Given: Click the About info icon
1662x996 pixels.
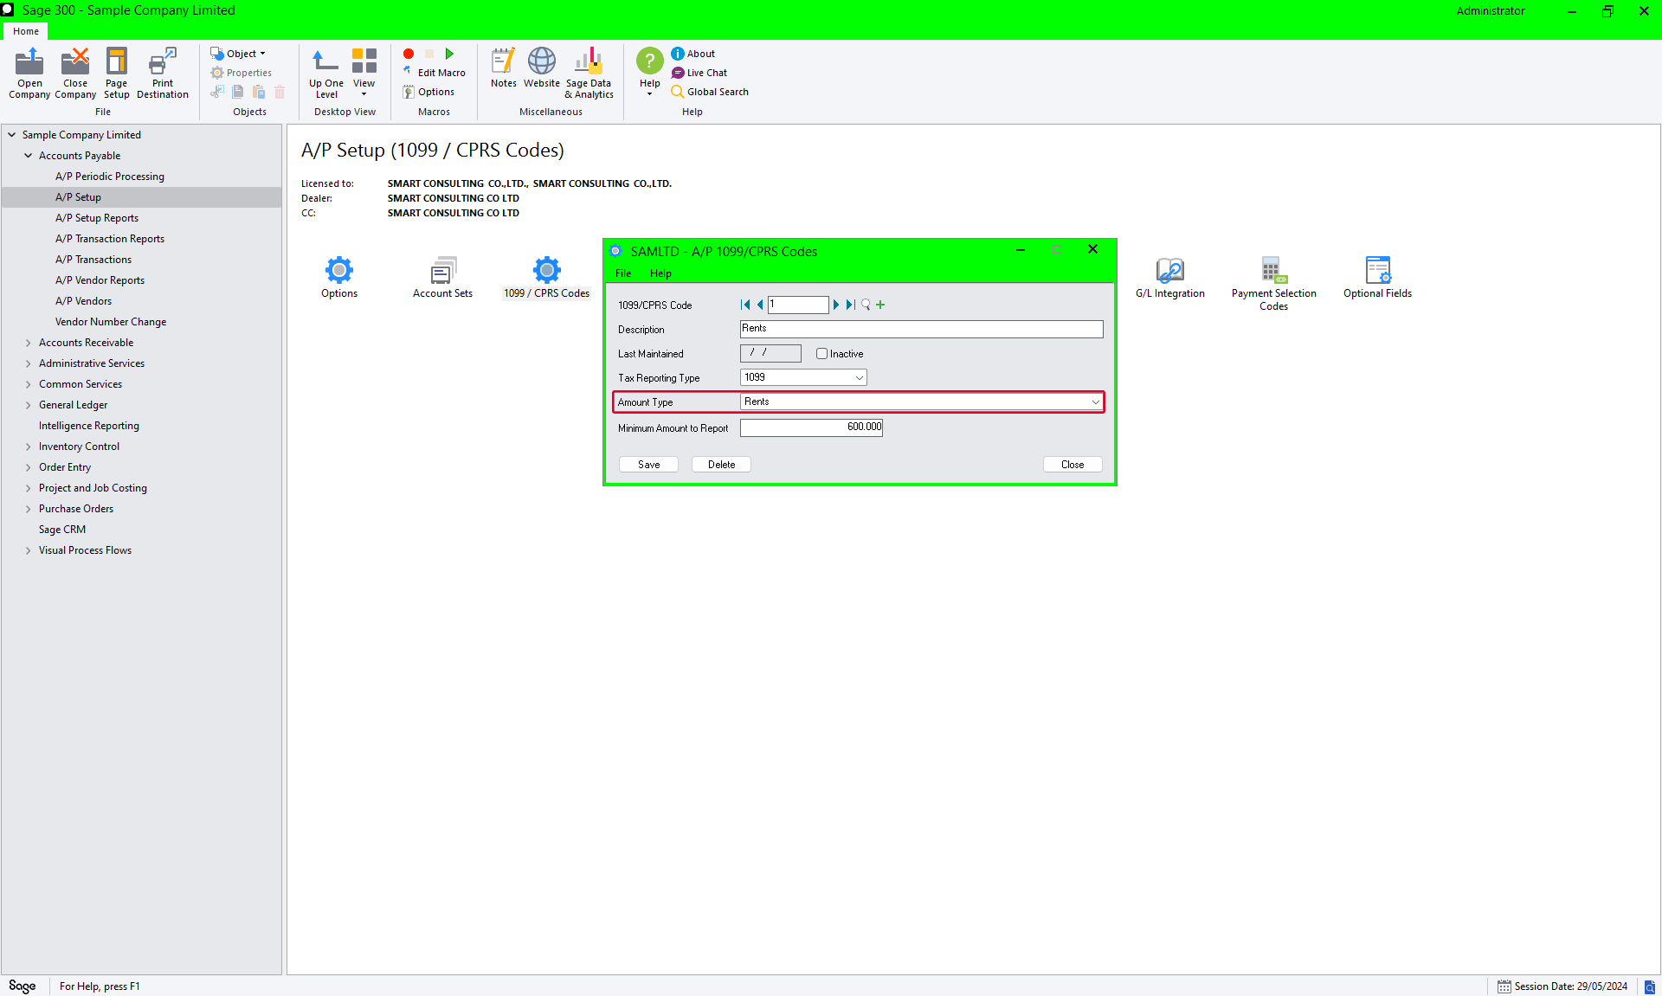Looking at the screenshot, I should 678,54.
